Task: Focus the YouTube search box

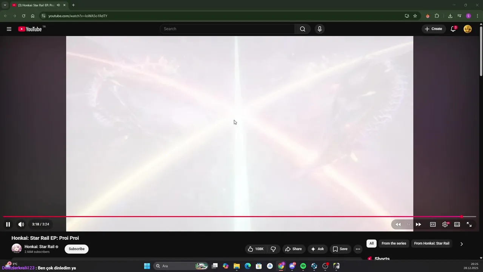Action: pyautogui.click(x=228, y=29)
